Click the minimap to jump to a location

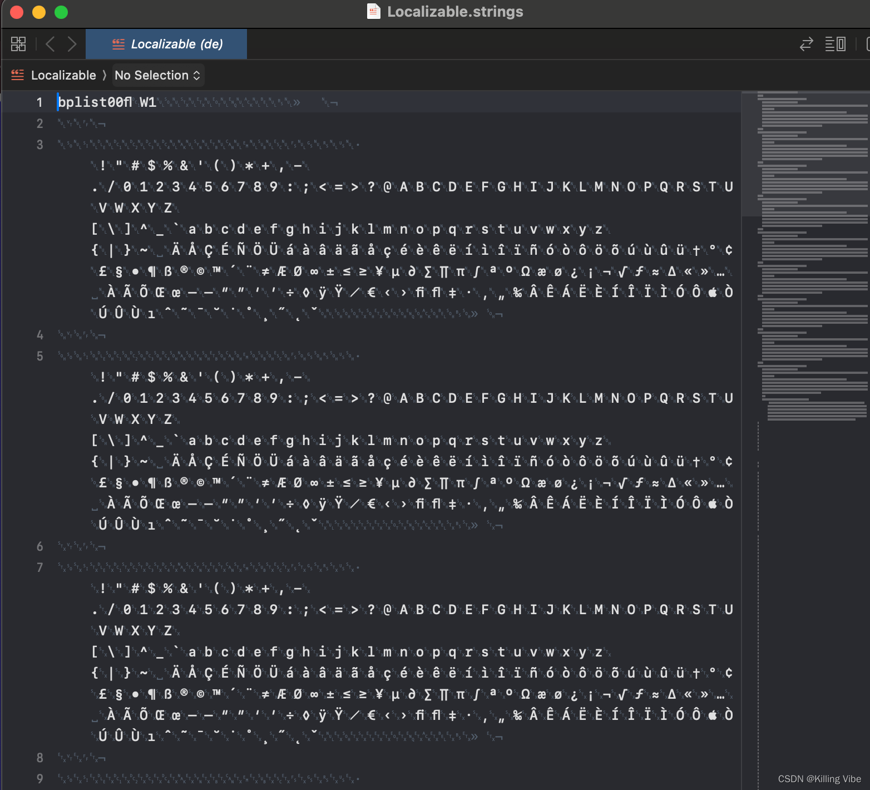tap(807, 223)
